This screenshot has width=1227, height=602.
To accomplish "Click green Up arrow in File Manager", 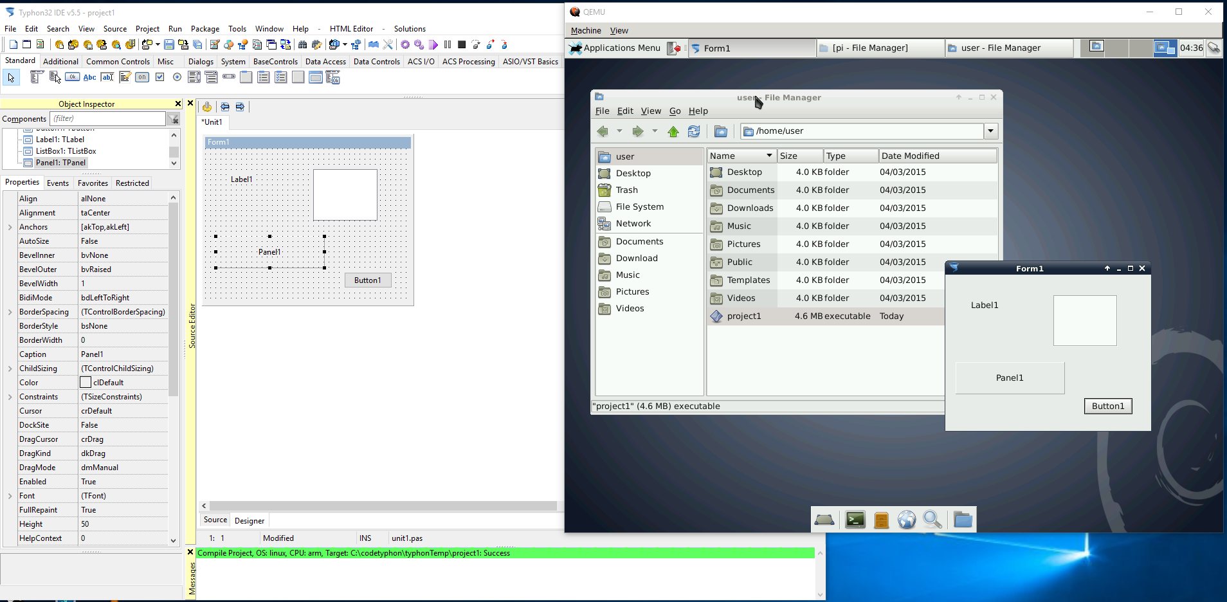I will click(x=673, y=131).
